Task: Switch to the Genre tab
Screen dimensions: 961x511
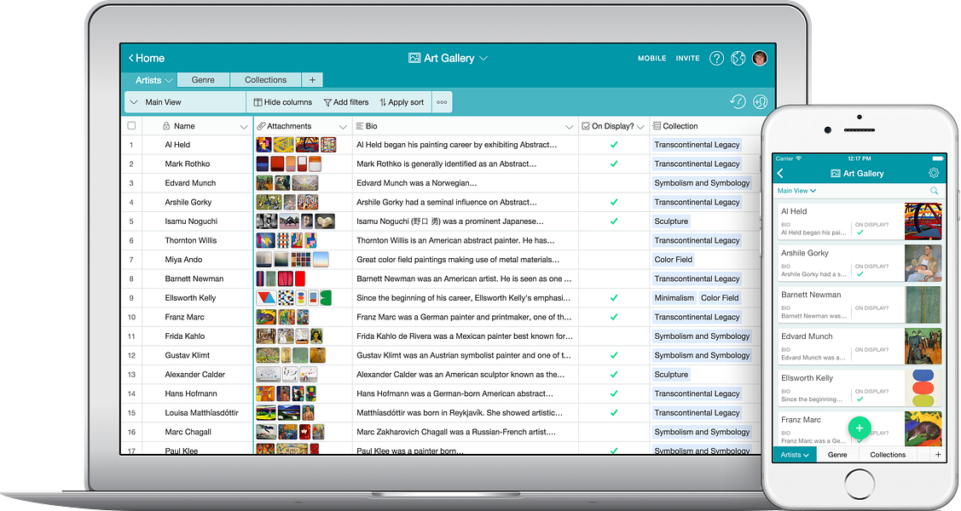Action: [203, 80]
